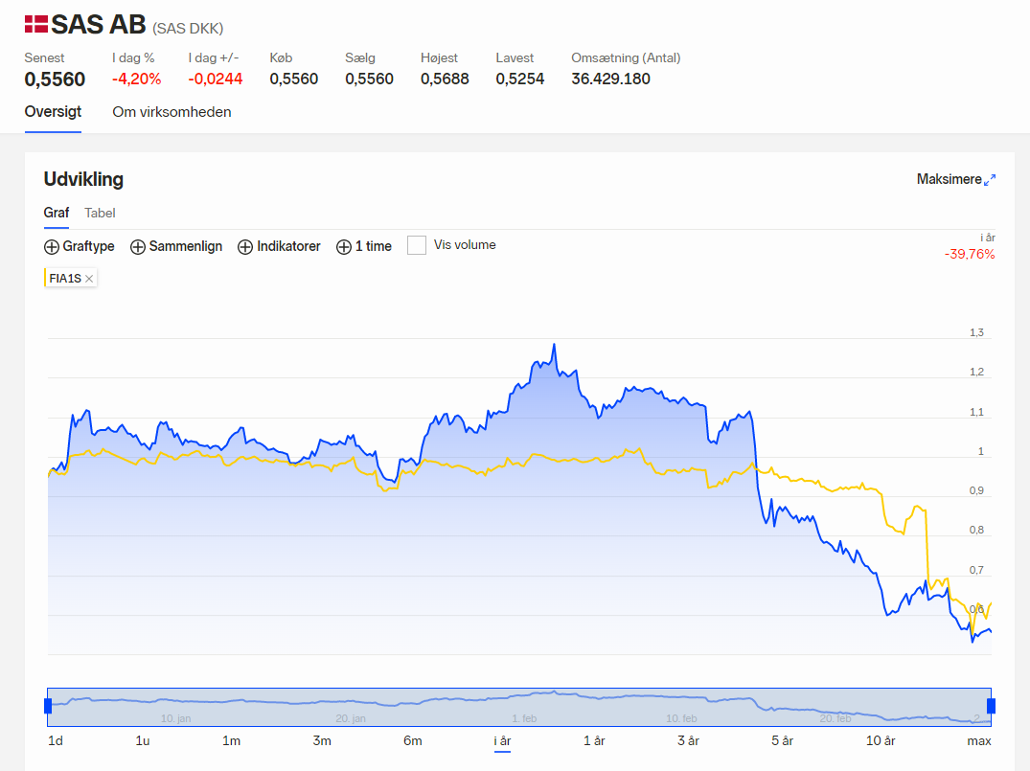Click the Højest value 0,5688

pos(445,79)
